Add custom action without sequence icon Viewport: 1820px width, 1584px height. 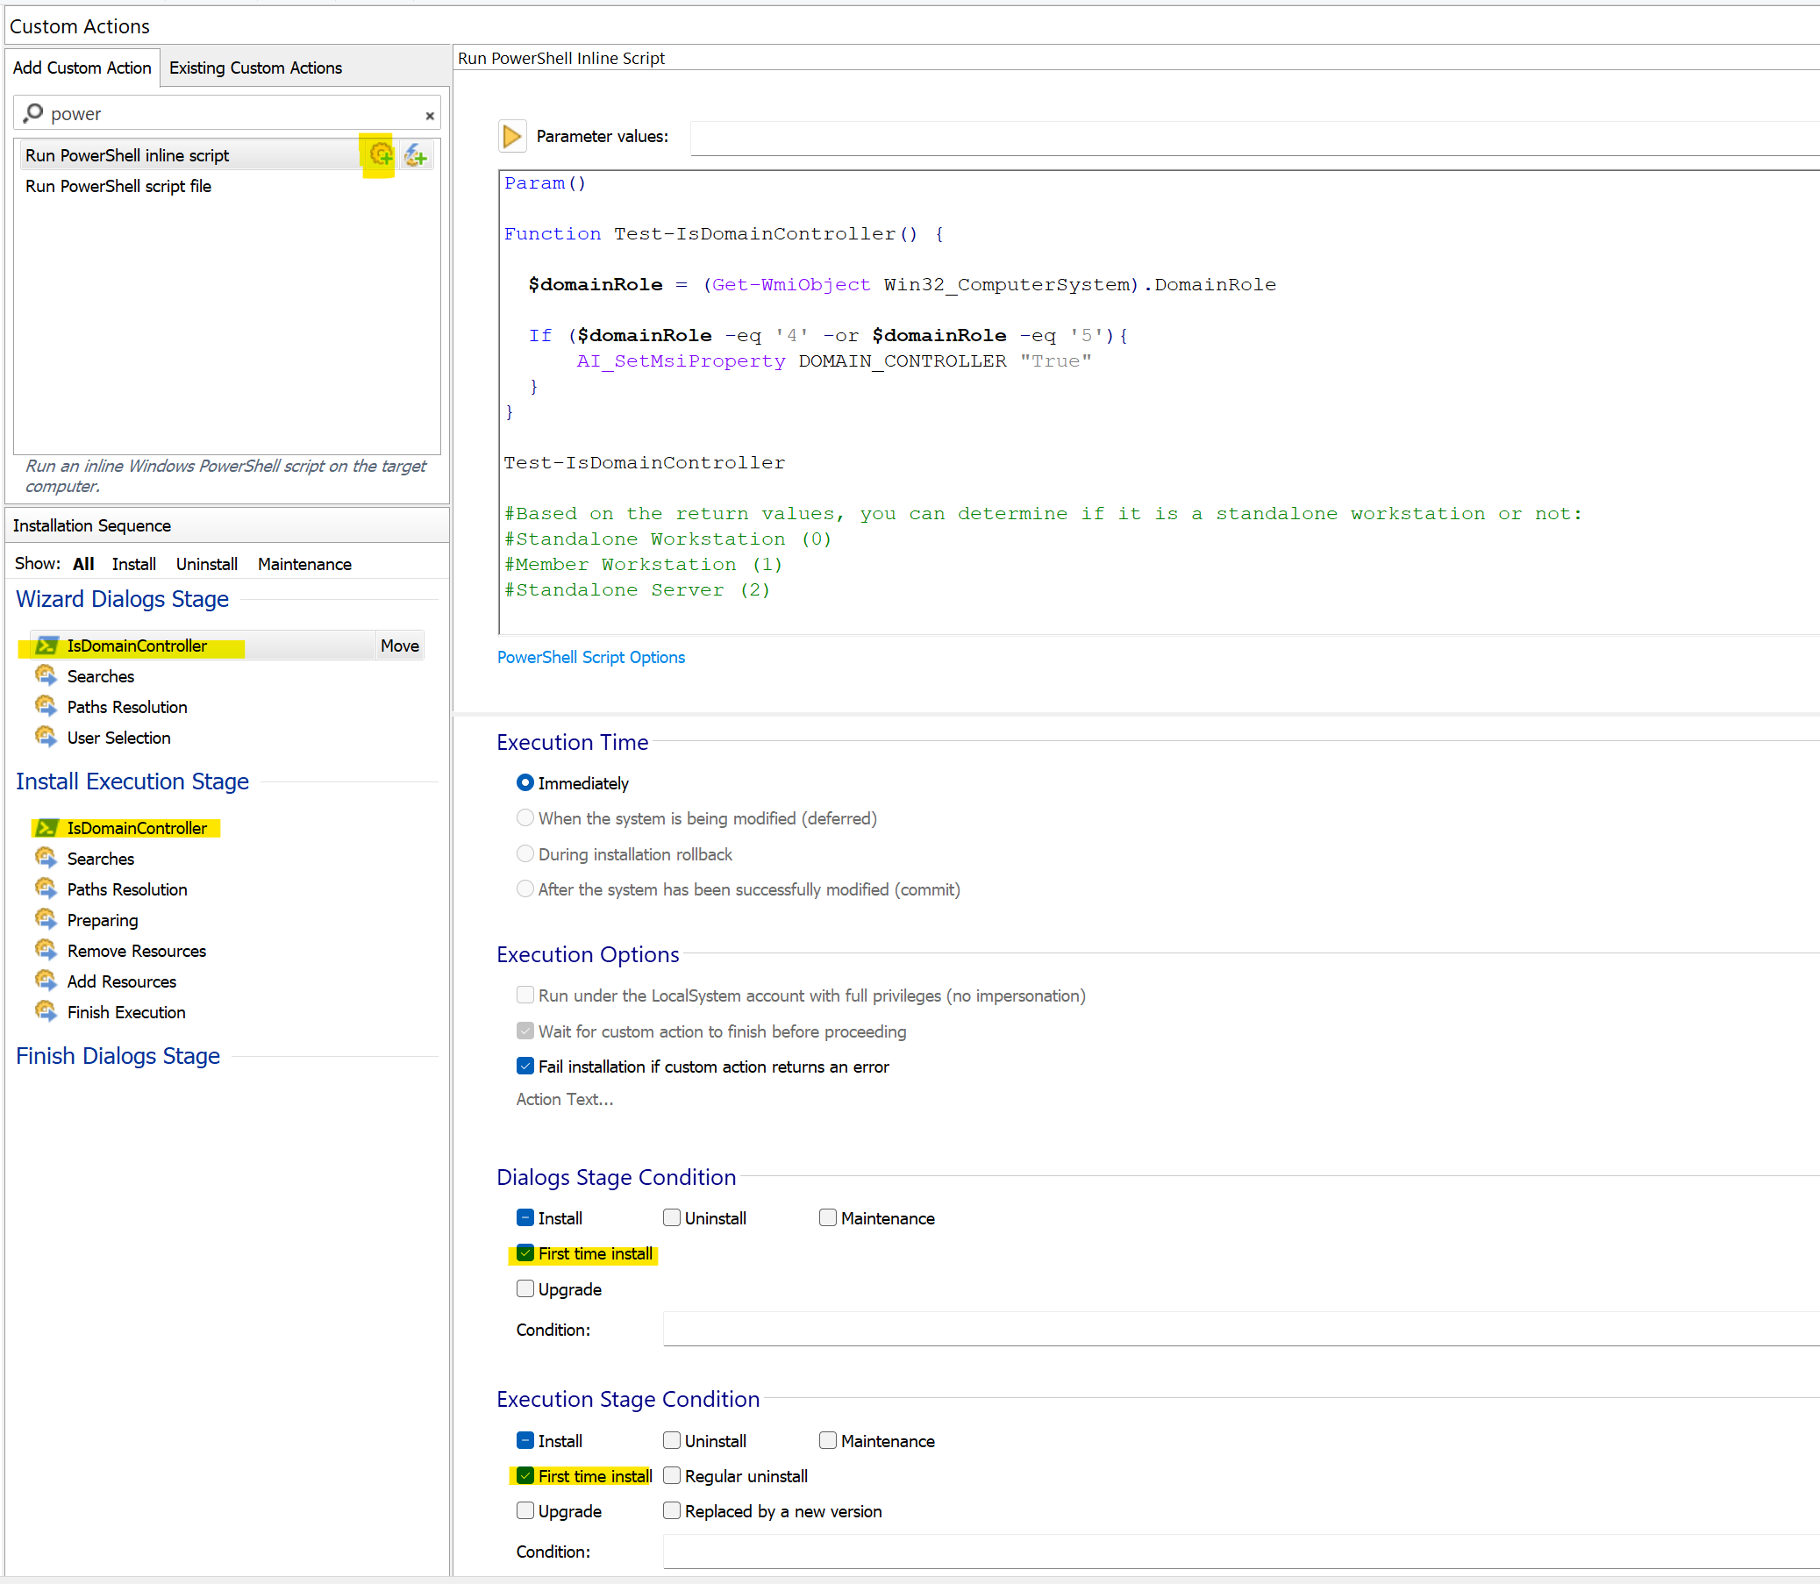(x=416, y=156)
